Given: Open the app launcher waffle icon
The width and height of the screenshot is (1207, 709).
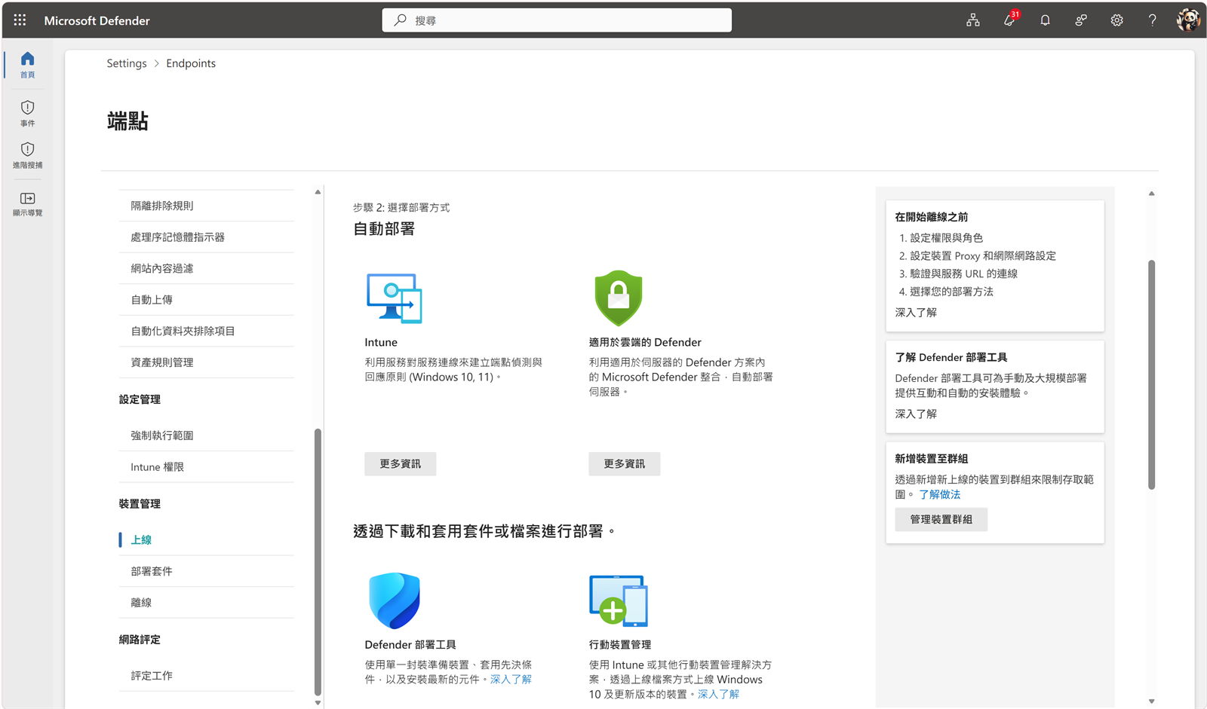Looking at the screenshot, I should pos(20,20).
